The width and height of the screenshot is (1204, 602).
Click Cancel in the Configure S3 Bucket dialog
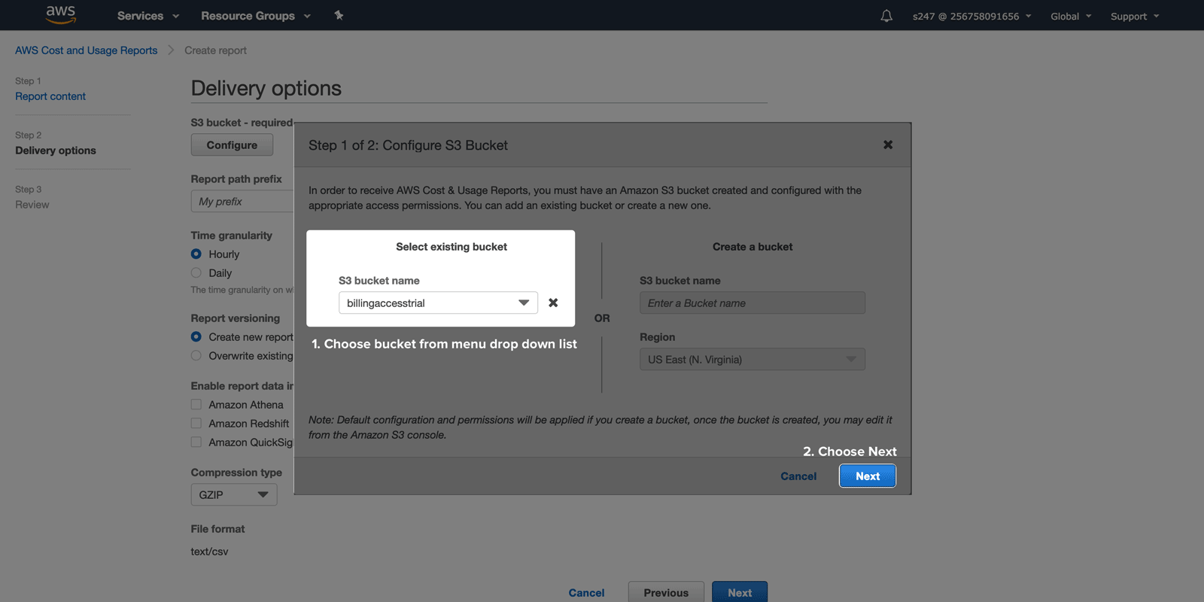point(798,476)
